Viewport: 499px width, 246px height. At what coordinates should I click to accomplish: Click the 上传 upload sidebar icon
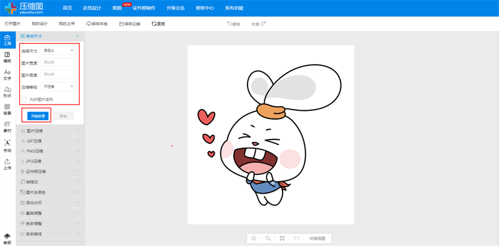point(7,164)
